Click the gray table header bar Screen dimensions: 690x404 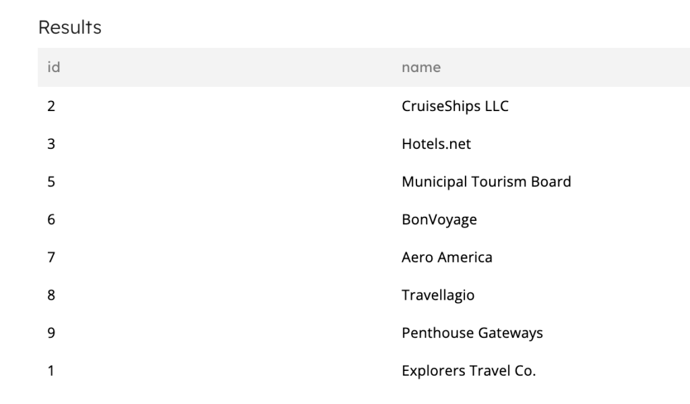pyautogui.click(x=364, y=67)
